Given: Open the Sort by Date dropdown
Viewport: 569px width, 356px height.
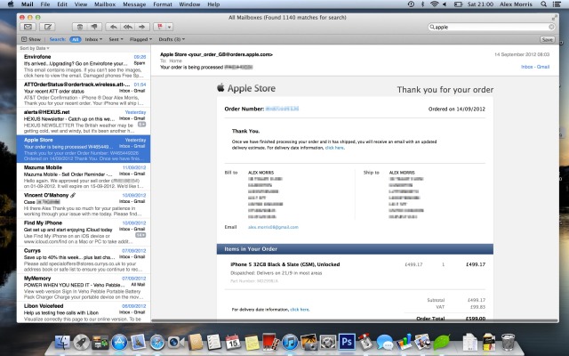Looking at the screenshot, I should click(35, 48).
